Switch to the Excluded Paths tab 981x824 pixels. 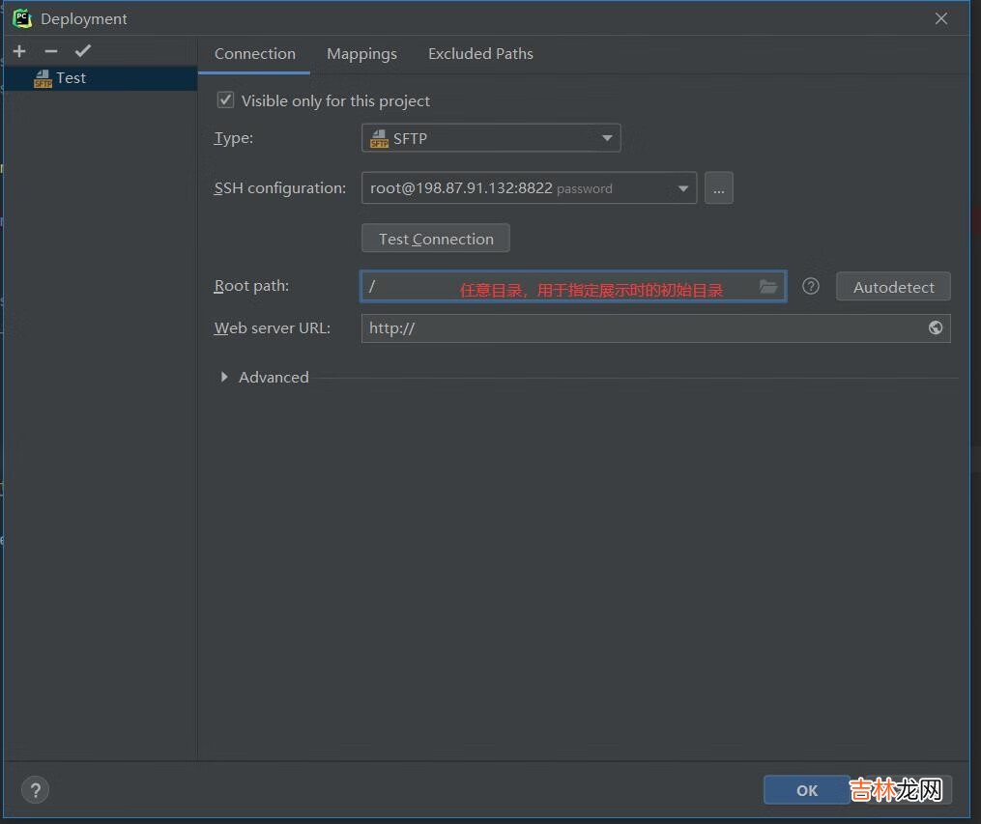(480, 54)
